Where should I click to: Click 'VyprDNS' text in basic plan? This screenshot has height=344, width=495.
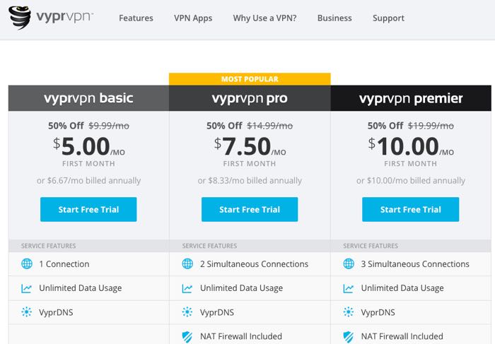click(x=56, y=312)
